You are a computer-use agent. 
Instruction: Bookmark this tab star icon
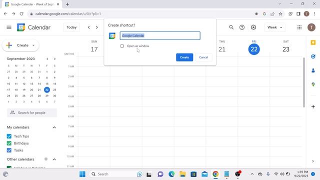tap(280, 14)
